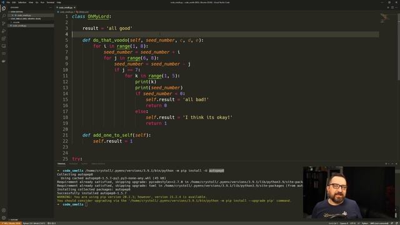
Task: Open the Extensions view
Action: pyautogui.click(x=4, y=39)
